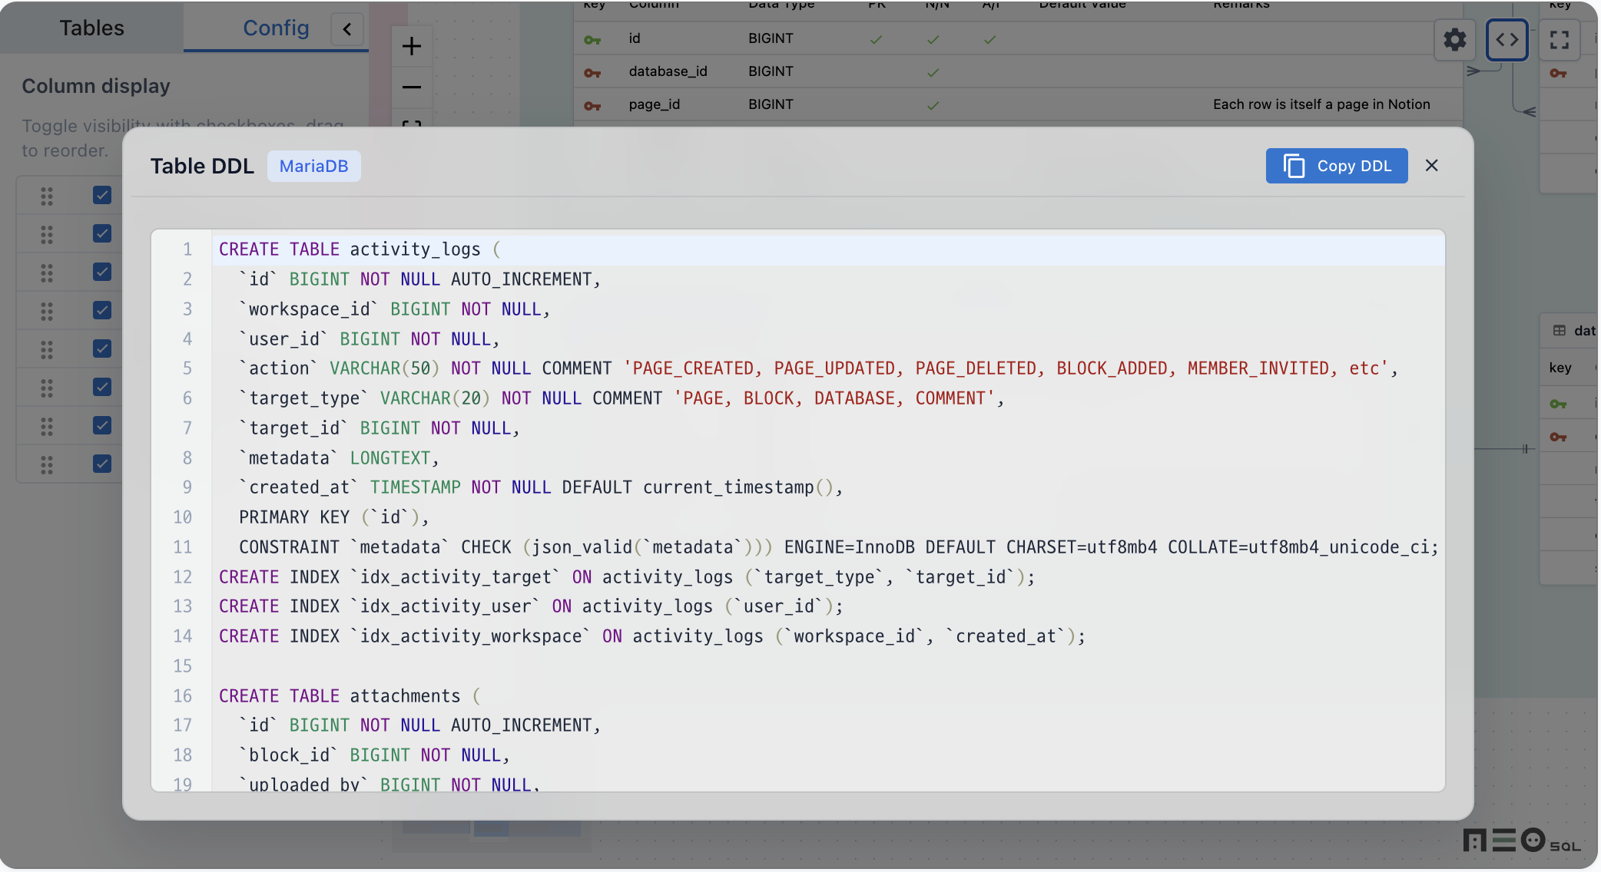Click the key icon for page_id row
Viewport: 1601px width, 872px height.
click(x=592, y=106)
